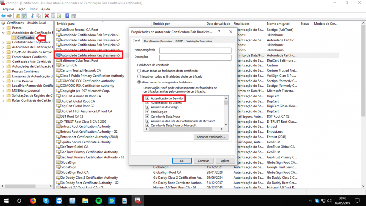Click the volume icon in system tray
Viewport: 366px width, 206px height.
(329, 201)
